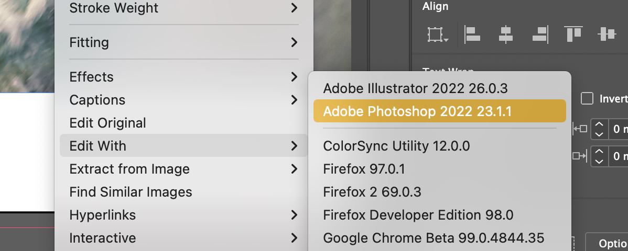Edit with Firefox 97.0.1
628x251 pixels.
coord(439,169)
